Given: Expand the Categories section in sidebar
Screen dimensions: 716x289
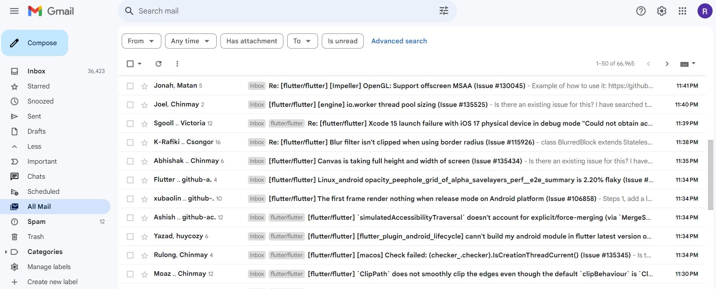Looking at the screenshot, I should click(6, 252).
